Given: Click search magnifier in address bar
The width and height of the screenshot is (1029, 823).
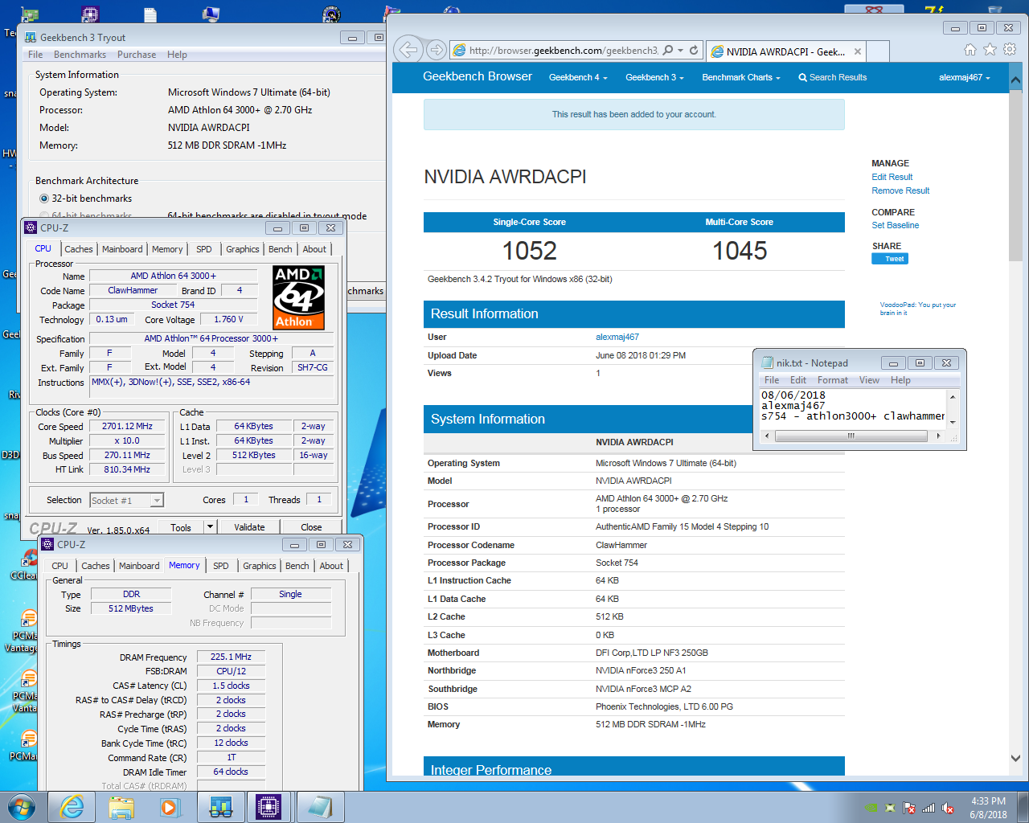Looking at the screenshot, I should tap(667, 50).
